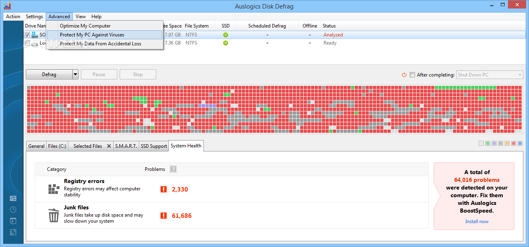529x247 pixels.
Task: Click the Ready status text
Action: pyautogui.click(x=330, y=43)
